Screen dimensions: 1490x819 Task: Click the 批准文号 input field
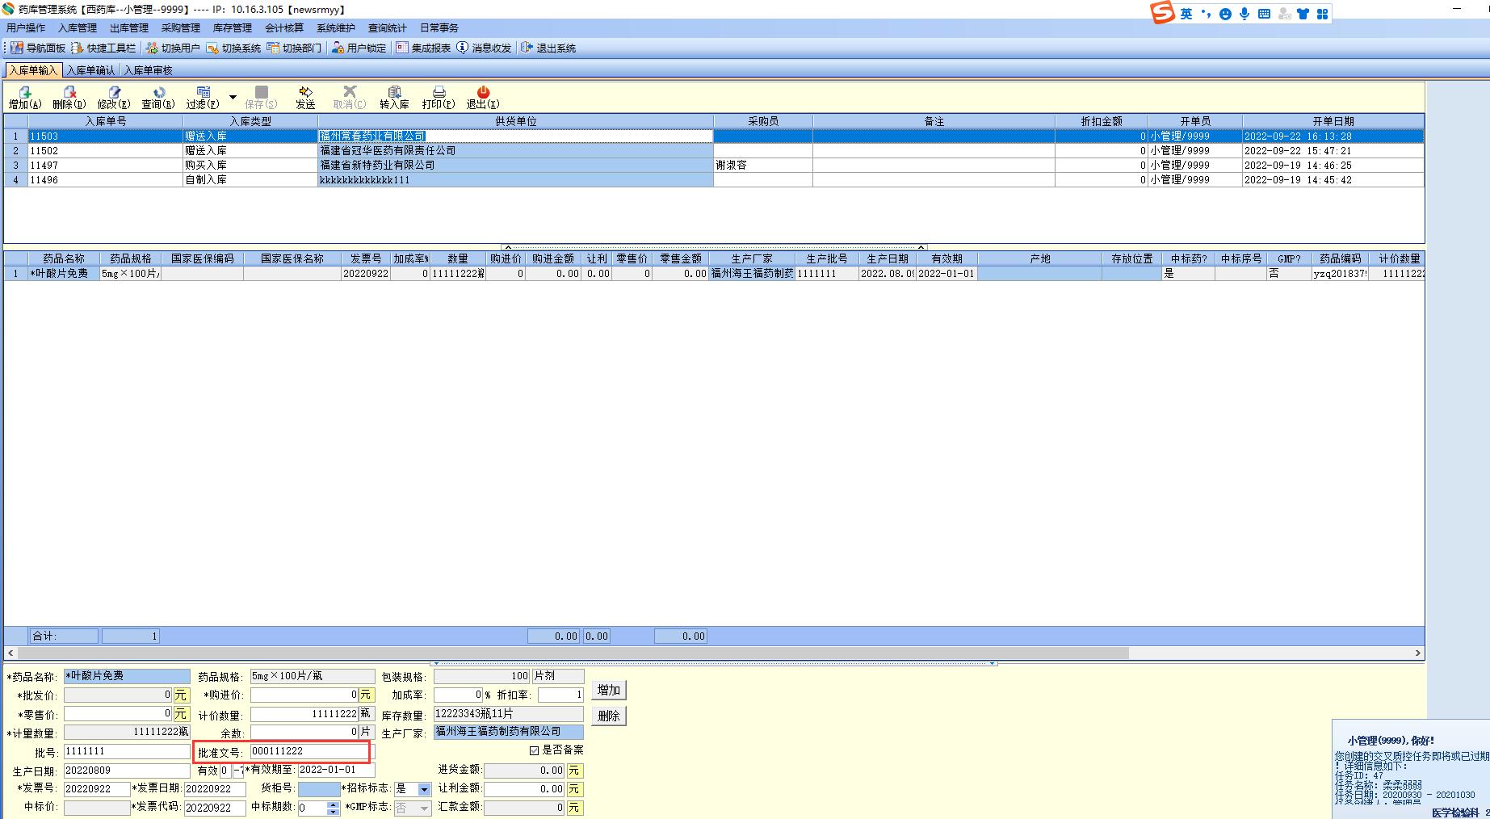tap(311, 751)
